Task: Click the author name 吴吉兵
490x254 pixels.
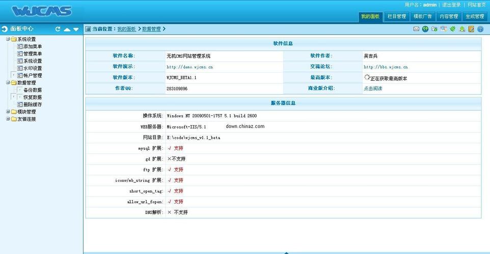Action: tap(371, 56)
